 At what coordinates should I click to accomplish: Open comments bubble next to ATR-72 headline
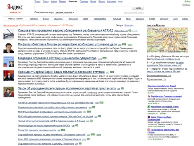coord(130,31)
